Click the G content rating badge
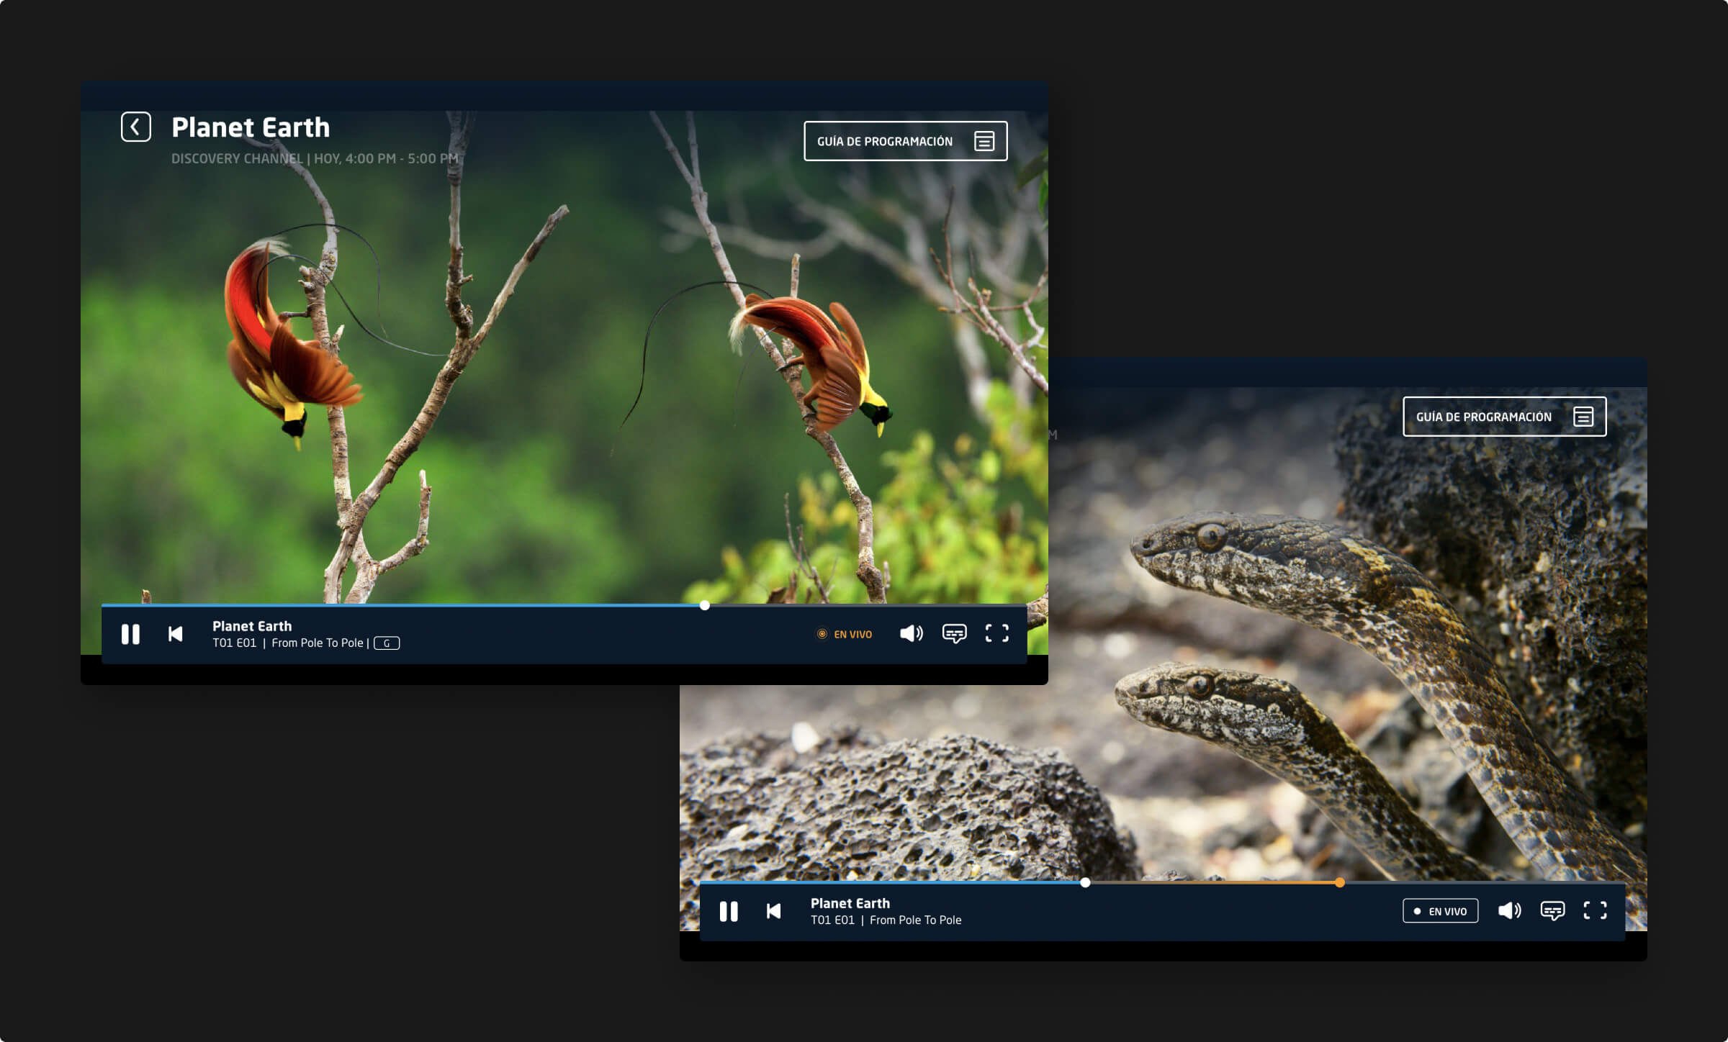Viewport: 1728px width, 1042px height. pyautogui.click(x=386, y=643)
